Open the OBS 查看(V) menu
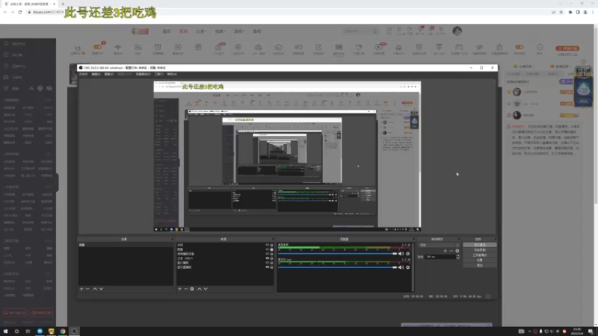The height and width of the screenshot is (336, 598). pyautogui.click(x=109, y=74)
